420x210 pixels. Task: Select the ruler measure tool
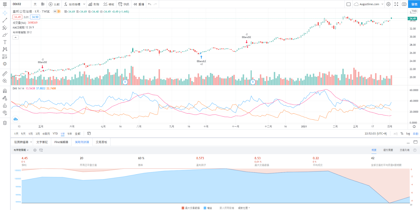(x=5, y=74)
